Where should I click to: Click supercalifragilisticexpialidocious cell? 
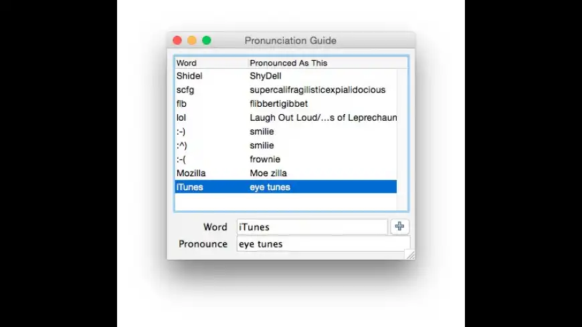tap(318, 89)
